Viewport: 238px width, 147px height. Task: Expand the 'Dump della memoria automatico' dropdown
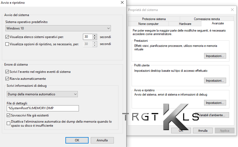coord(42,94)
